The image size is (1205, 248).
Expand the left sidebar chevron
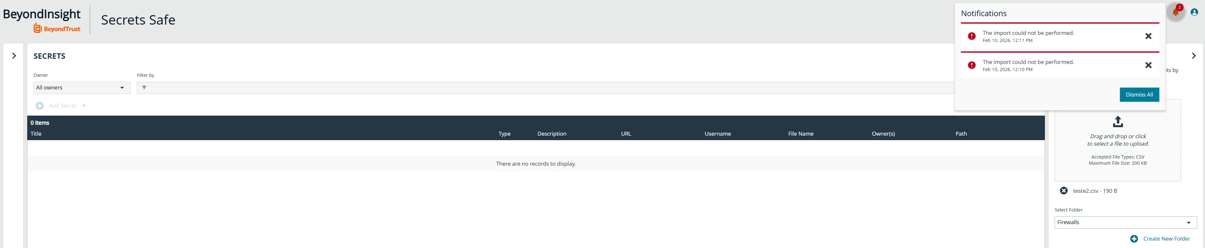(x=14, y=56)
